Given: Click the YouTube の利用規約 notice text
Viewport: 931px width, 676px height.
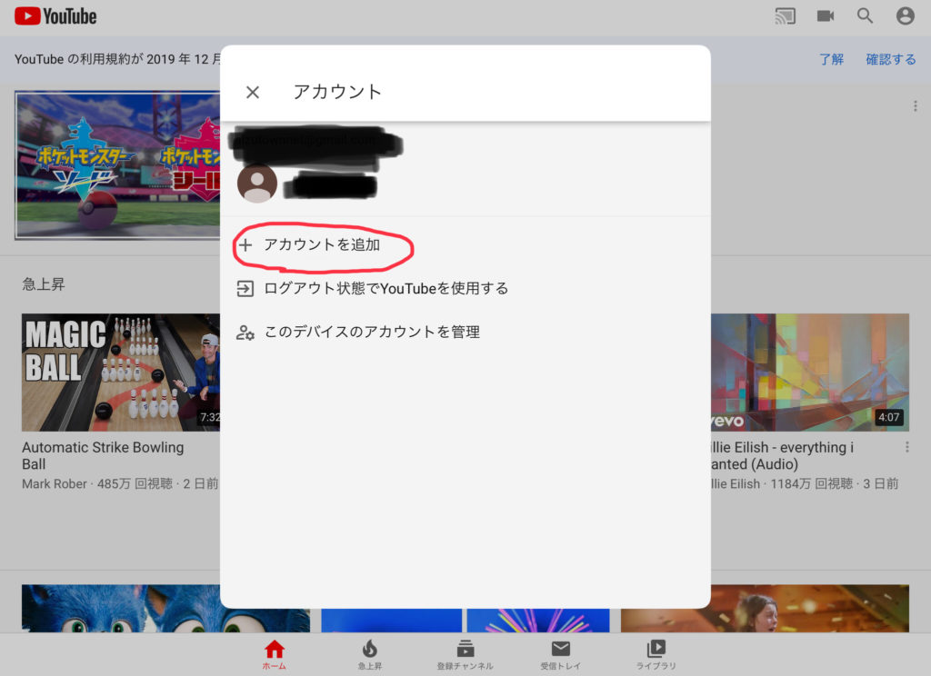Looking at the screenshot, I should click(117, 59).
